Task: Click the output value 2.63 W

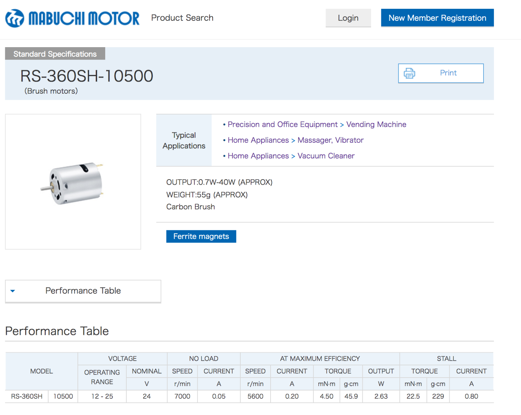Action: [x=381, y=396]
